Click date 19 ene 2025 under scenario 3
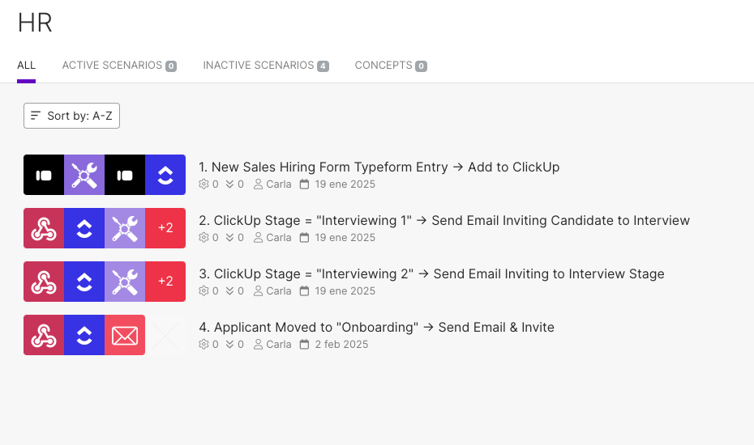This screenshot has height=445, width=754. pos(345,291)
